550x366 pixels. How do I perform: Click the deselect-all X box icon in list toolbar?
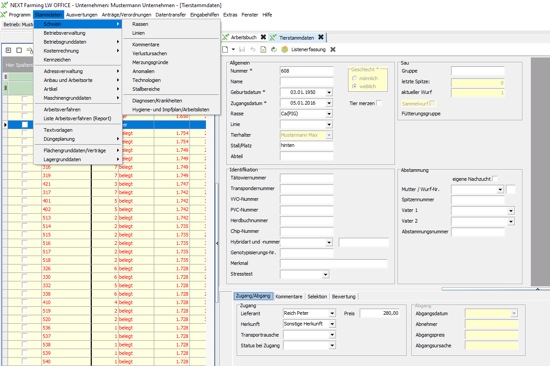pyautogui.click(x=8, y=50)
